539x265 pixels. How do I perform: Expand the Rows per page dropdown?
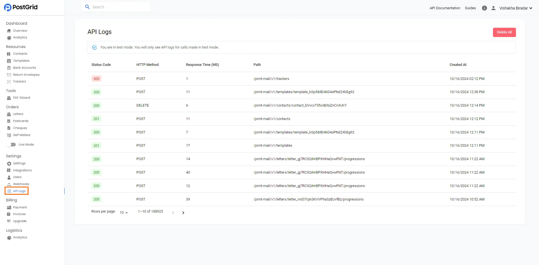(x=124, y=213)
